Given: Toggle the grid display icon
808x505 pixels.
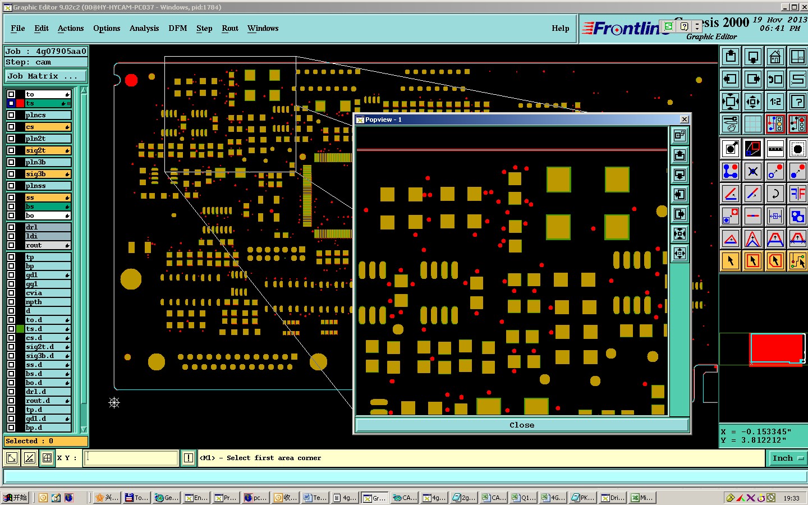Looking at the screenshot, I should pyautogui.click(x=753, y=124).
